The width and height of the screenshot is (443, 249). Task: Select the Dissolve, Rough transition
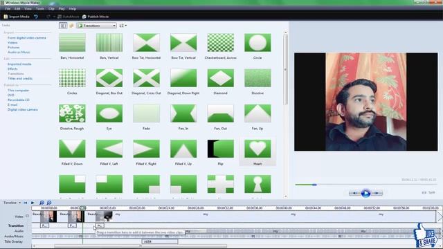click(72, 113)
